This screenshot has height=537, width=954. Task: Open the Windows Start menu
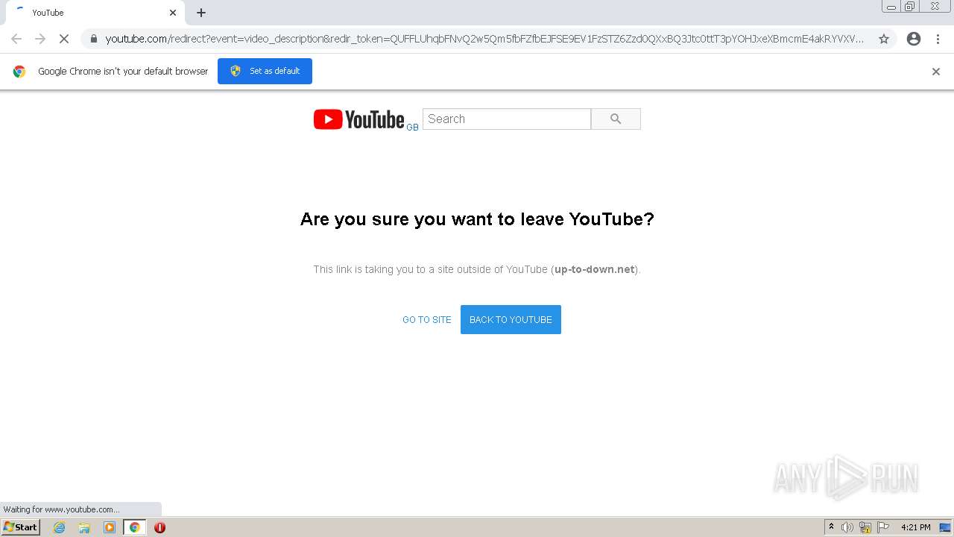click(x=21, y=527)
